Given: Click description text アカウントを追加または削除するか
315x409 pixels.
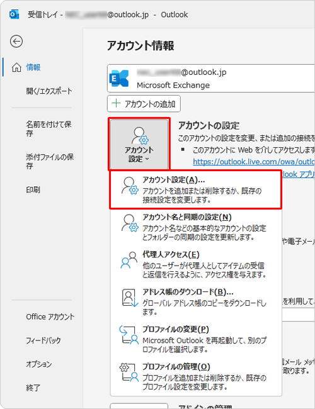Looking at the screenshot, I should 202,195.
